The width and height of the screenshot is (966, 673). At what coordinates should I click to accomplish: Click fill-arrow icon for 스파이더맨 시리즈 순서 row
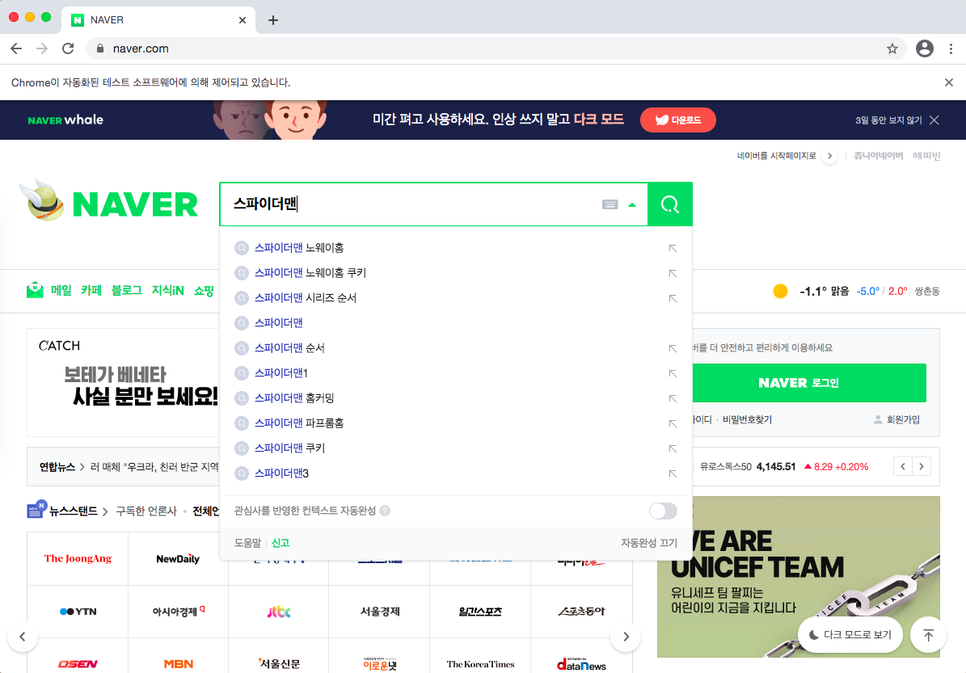[x=673, y=298]
